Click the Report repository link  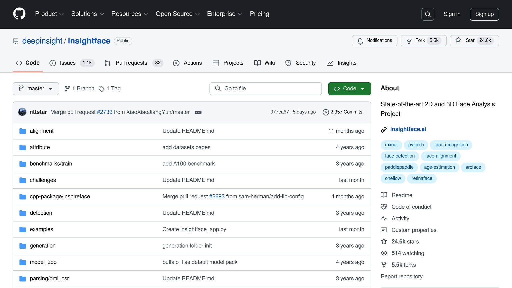(401, 276)
